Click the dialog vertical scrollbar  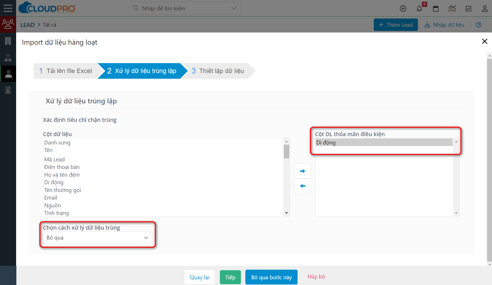489,160
